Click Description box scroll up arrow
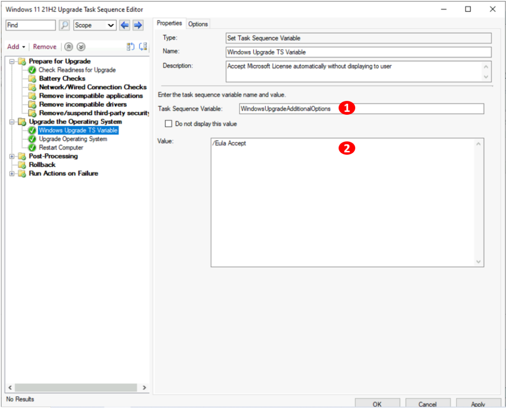Screen dimensions: 506x408 click(x=486, y=67)
